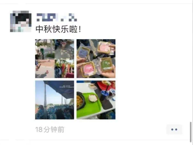Screen dimensions: 193x145
Task: Click the bottom pink mooncake in photo
Action: point(88,69)
